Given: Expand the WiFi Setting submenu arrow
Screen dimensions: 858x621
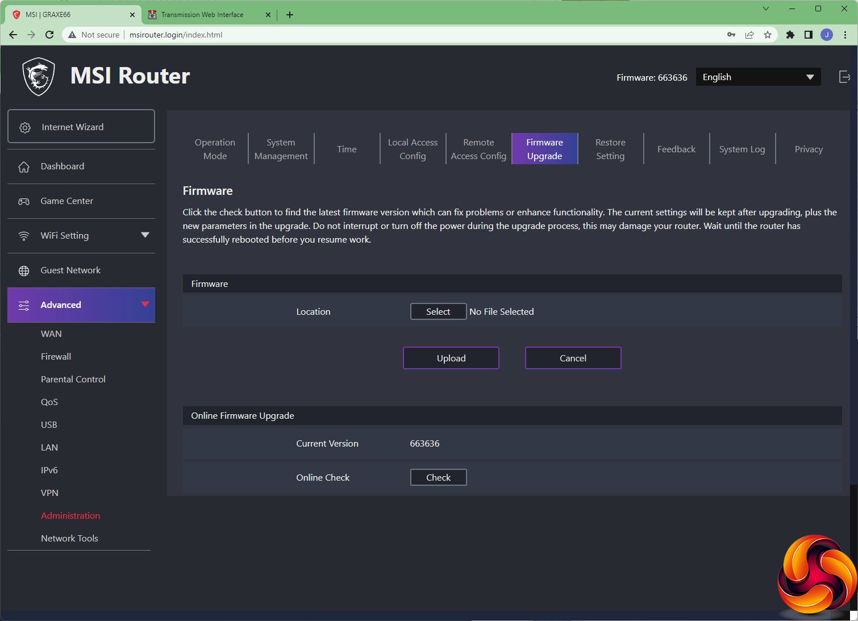Looking at the screenshot, I should [x=145, y=235].
